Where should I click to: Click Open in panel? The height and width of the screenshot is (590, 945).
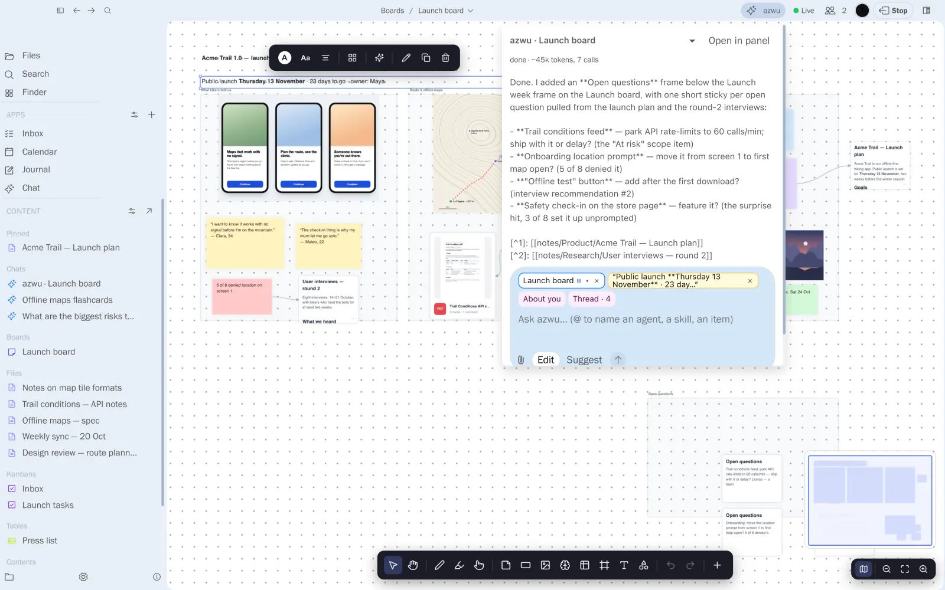[x=739, y=41]
